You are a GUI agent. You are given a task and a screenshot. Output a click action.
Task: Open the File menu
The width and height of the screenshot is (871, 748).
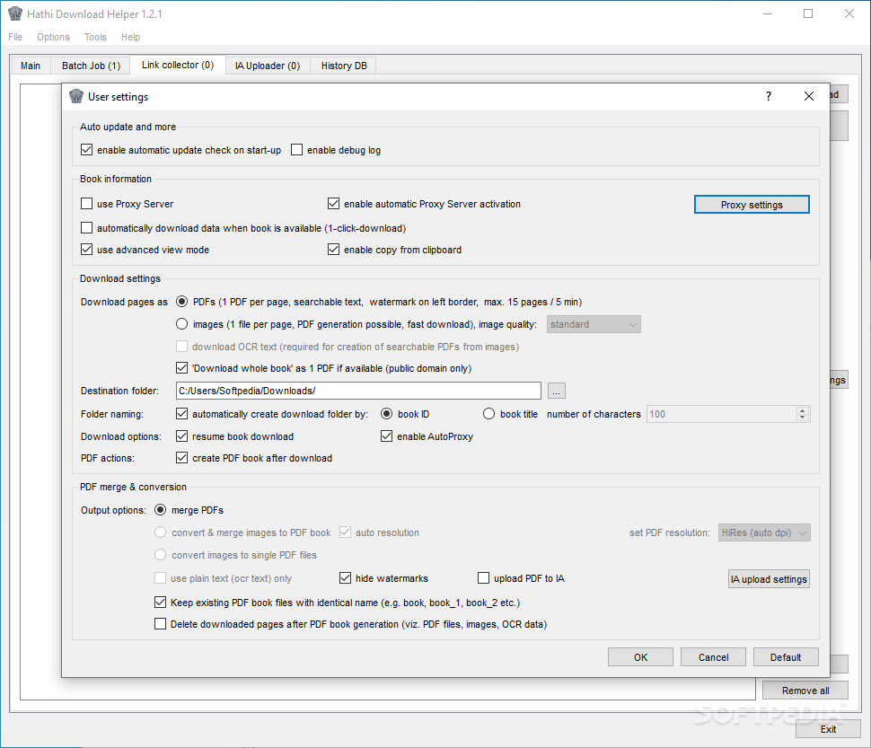click(15, 37)
